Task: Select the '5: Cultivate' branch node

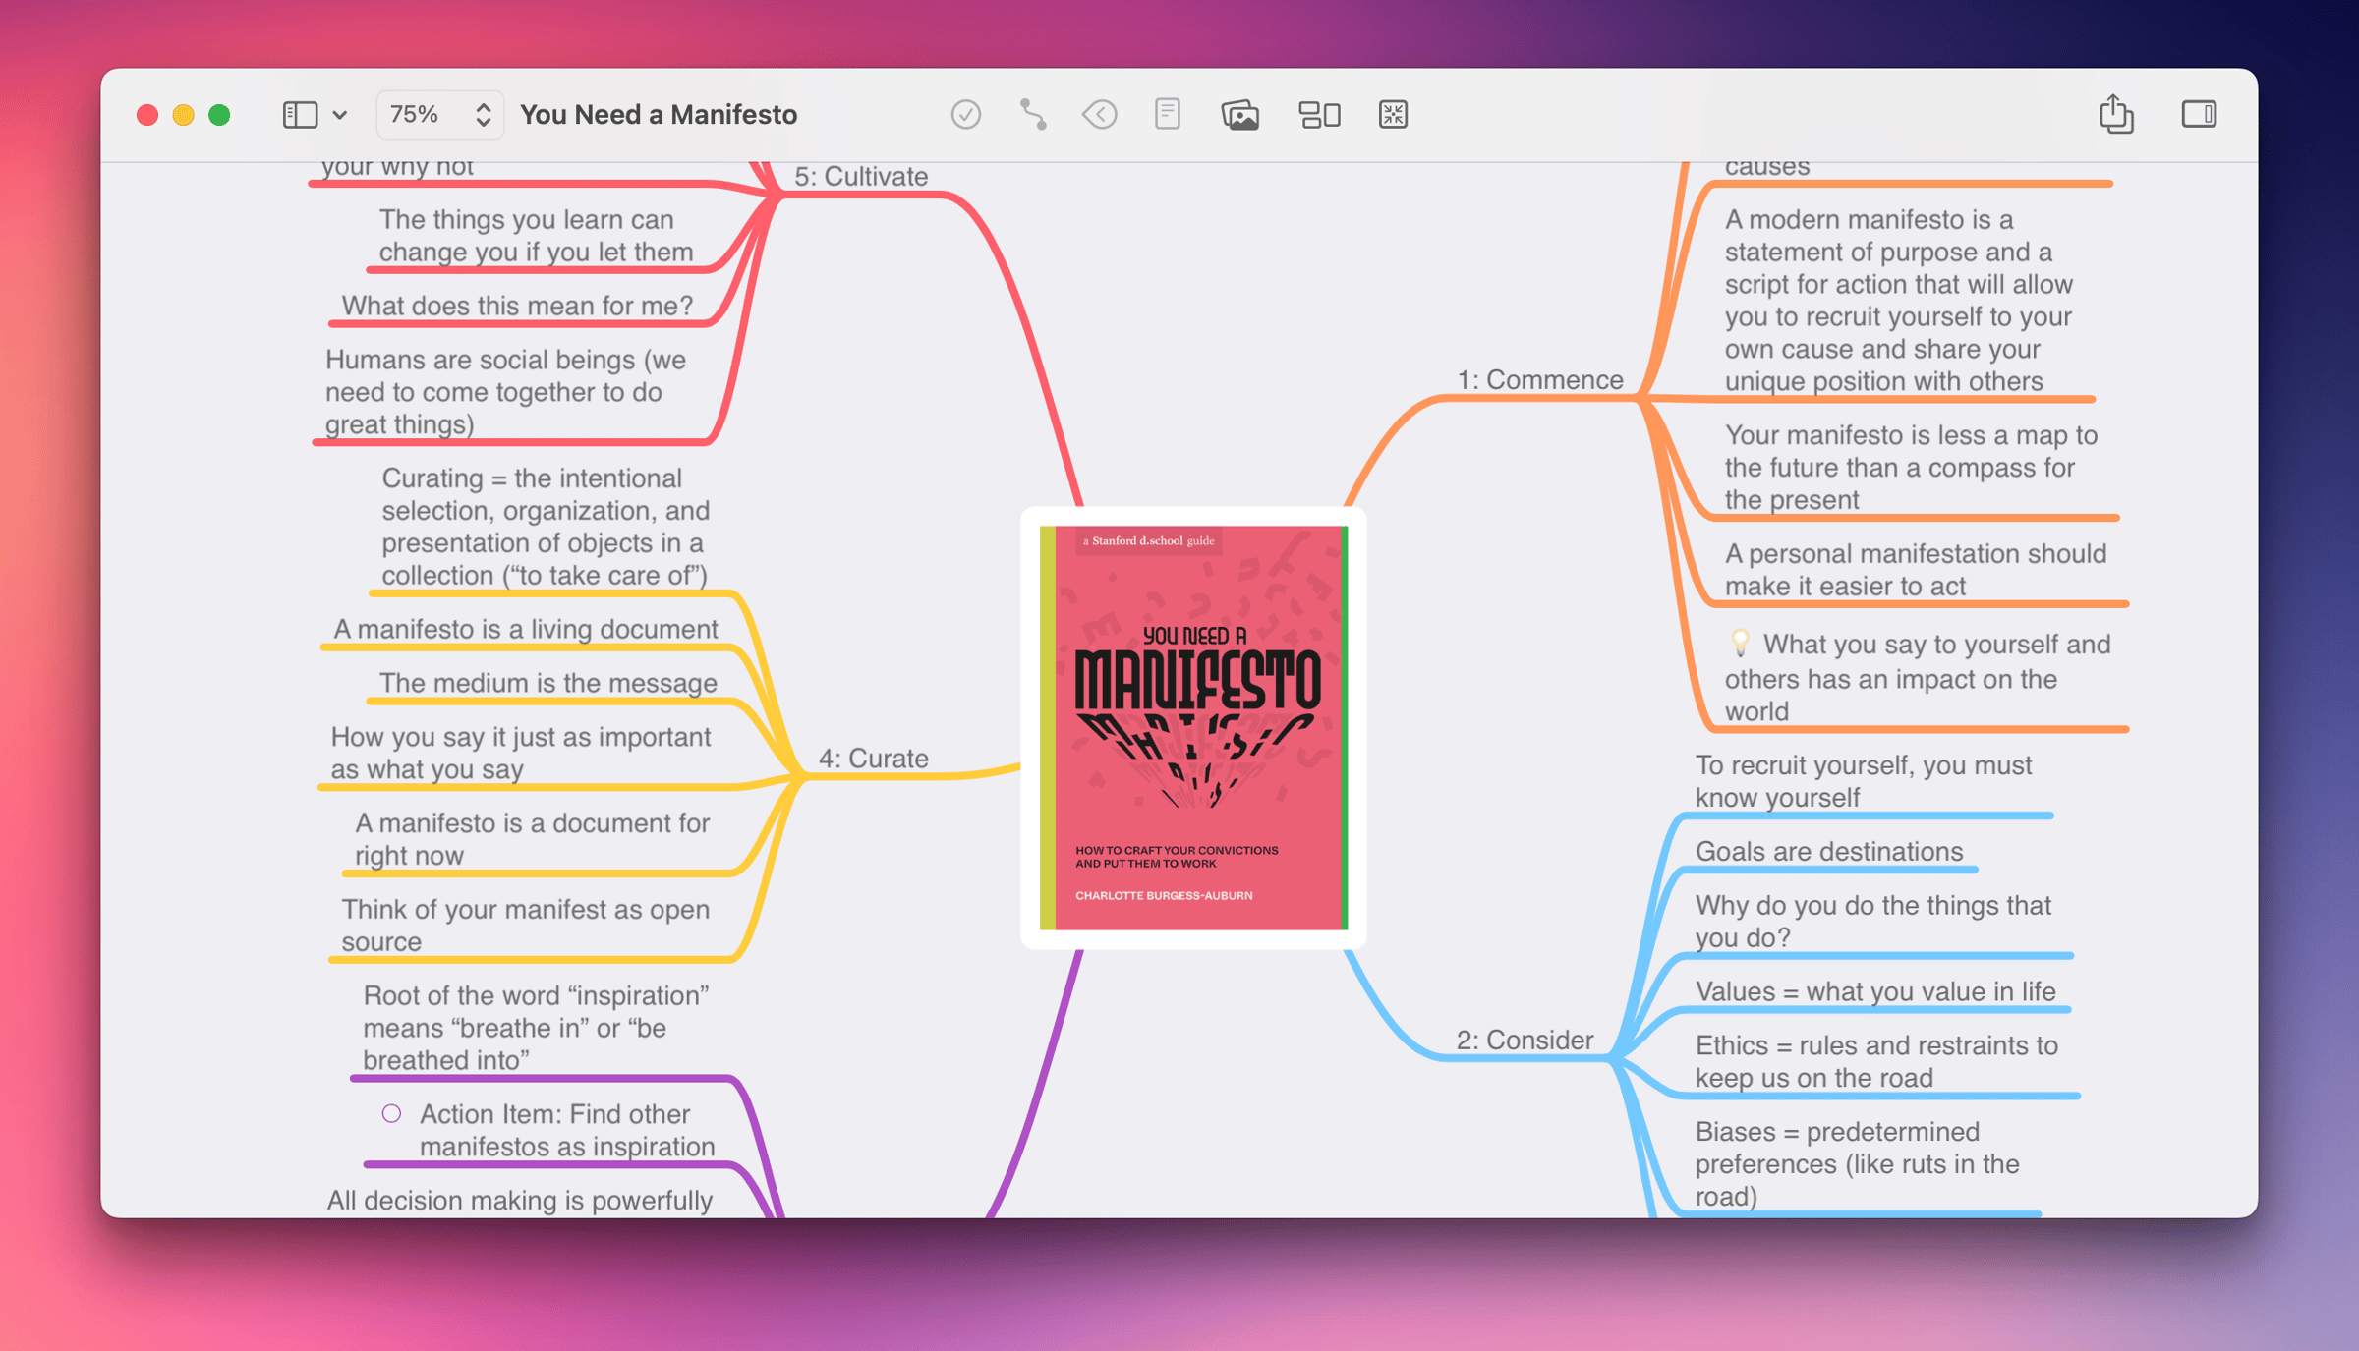Action: [860, 176]
